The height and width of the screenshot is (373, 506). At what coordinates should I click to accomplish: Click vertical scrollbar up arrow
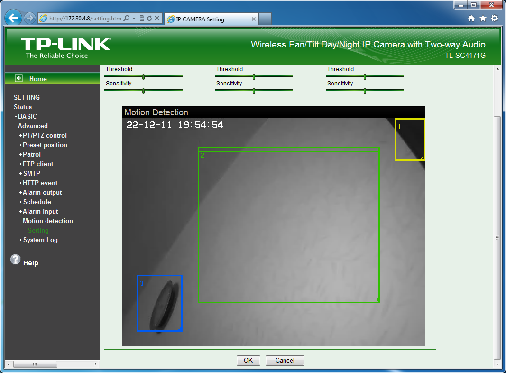point(497,69)
